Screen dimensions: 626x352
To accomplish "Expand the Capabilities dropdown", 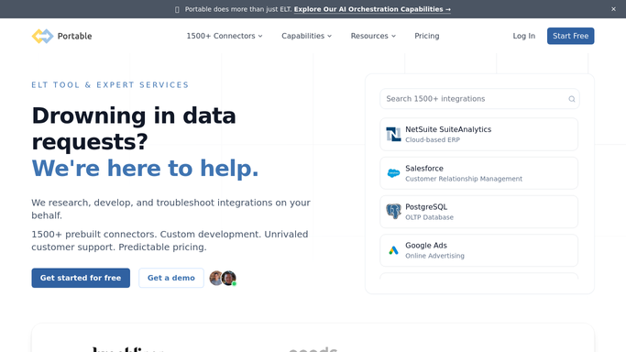I will coord(307,36).
